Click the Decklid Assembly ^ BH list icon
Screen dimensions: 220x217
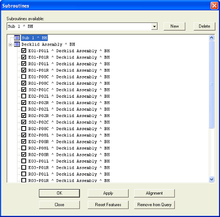[x=17, y=44]
